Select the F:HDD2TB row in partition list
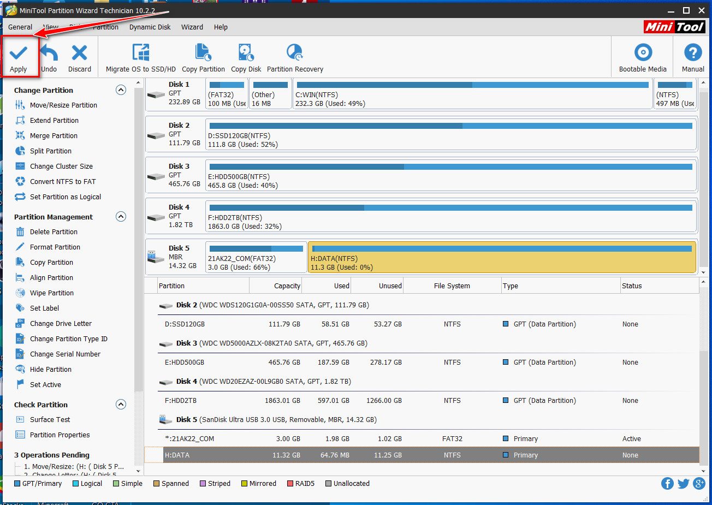This screenshot has width=712, height=505. tap(428, 401)
